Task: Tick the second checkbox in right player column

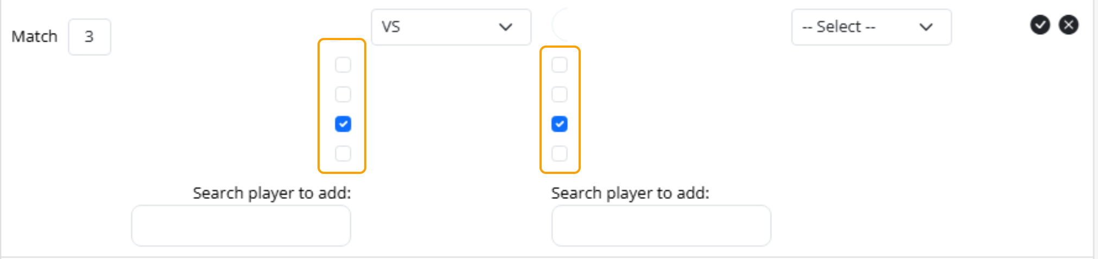Action: coord(560,94)
